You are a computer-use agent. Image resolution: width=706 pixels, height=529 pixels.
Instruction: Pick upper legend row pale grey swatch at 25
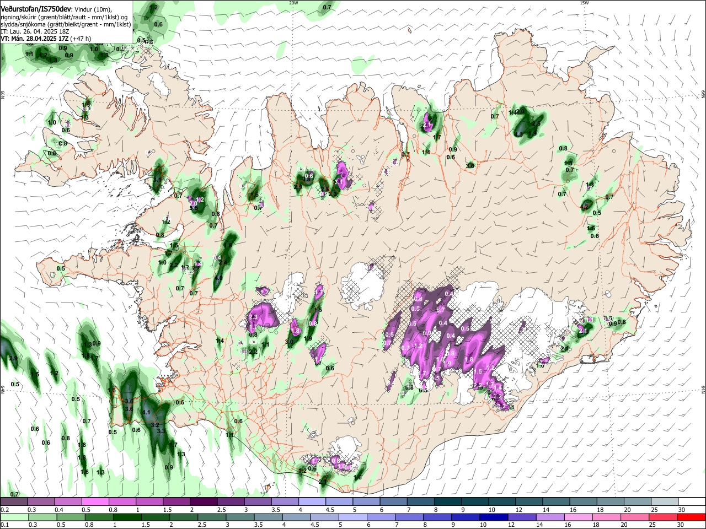click(665, 501)
